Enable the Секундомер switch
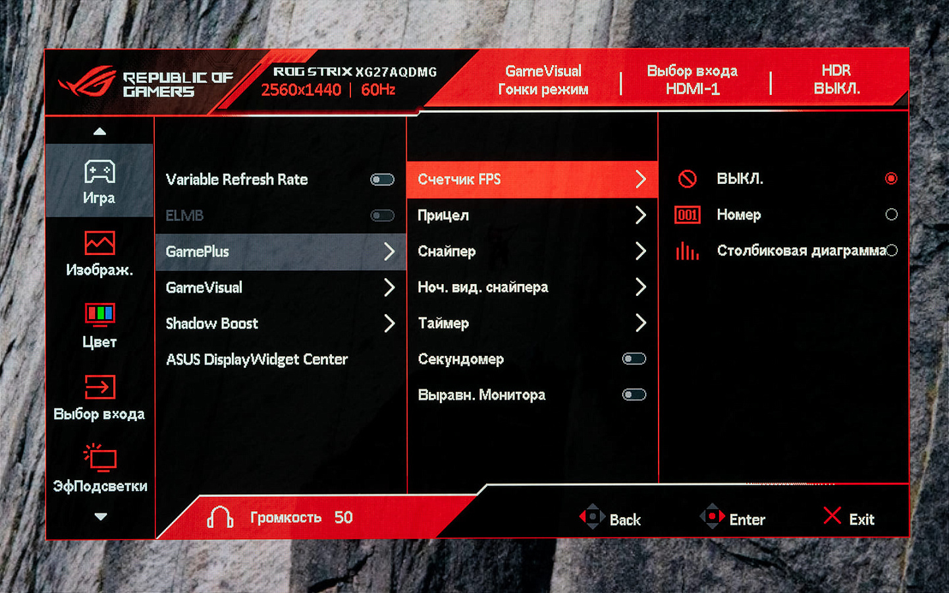Screen dimensions: 949x593 pyautogui.click(x=634, y=359)
